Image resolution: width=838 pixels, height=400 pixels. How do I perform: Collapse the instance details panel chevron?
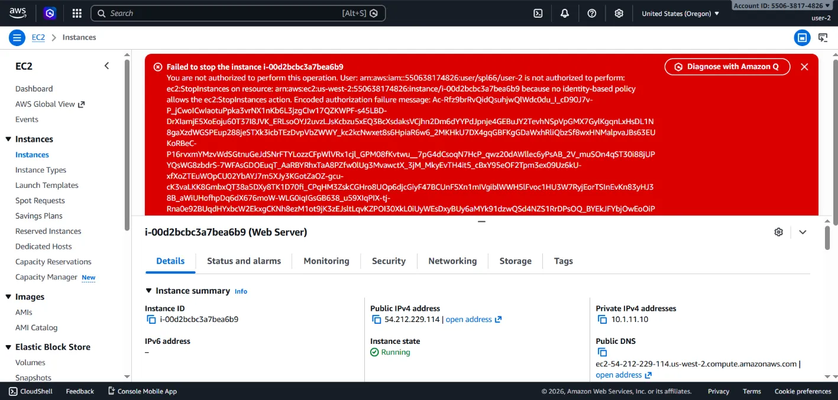(803, 232)
